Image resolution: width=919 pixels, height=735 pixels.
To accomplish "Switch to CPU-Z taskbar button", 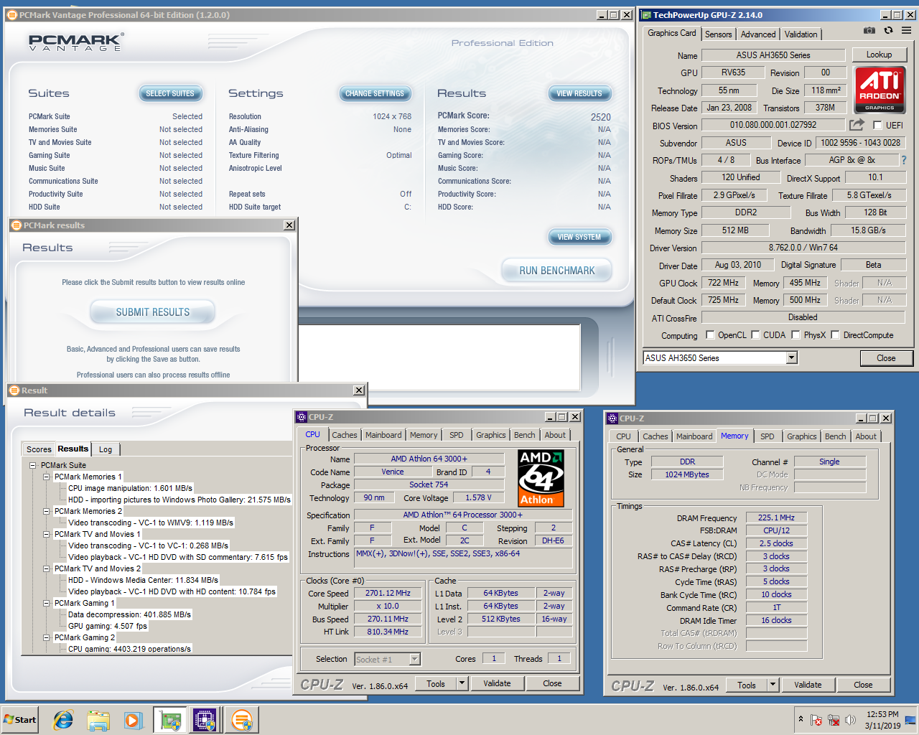I will (205, 720).
